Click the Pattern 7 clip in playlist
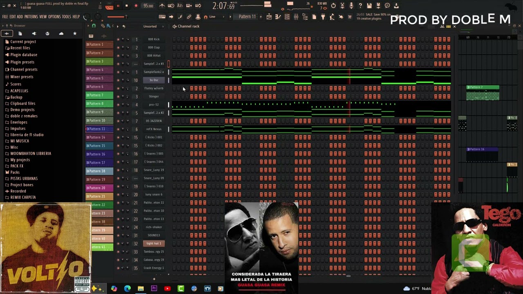Viewport: 523px width, 294px height. [x=483, y=92]
